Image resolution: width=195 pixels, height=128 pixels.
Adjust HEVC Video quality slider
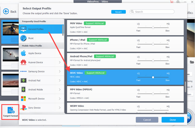[x=153, y=77]
